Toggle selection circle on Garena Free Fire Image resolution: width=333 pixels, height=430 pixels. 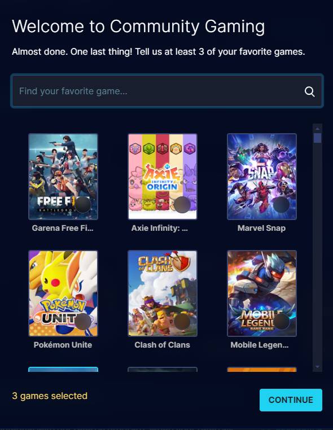pyautogui.click(x=83, y=205)
